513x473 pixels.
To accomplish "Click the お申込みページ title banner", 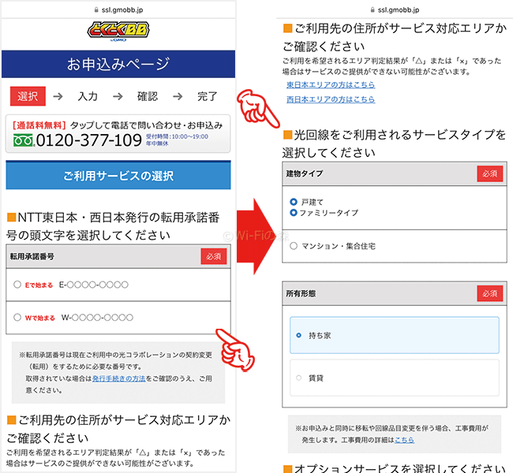I will pyautogui.click(x=118, y=64).
